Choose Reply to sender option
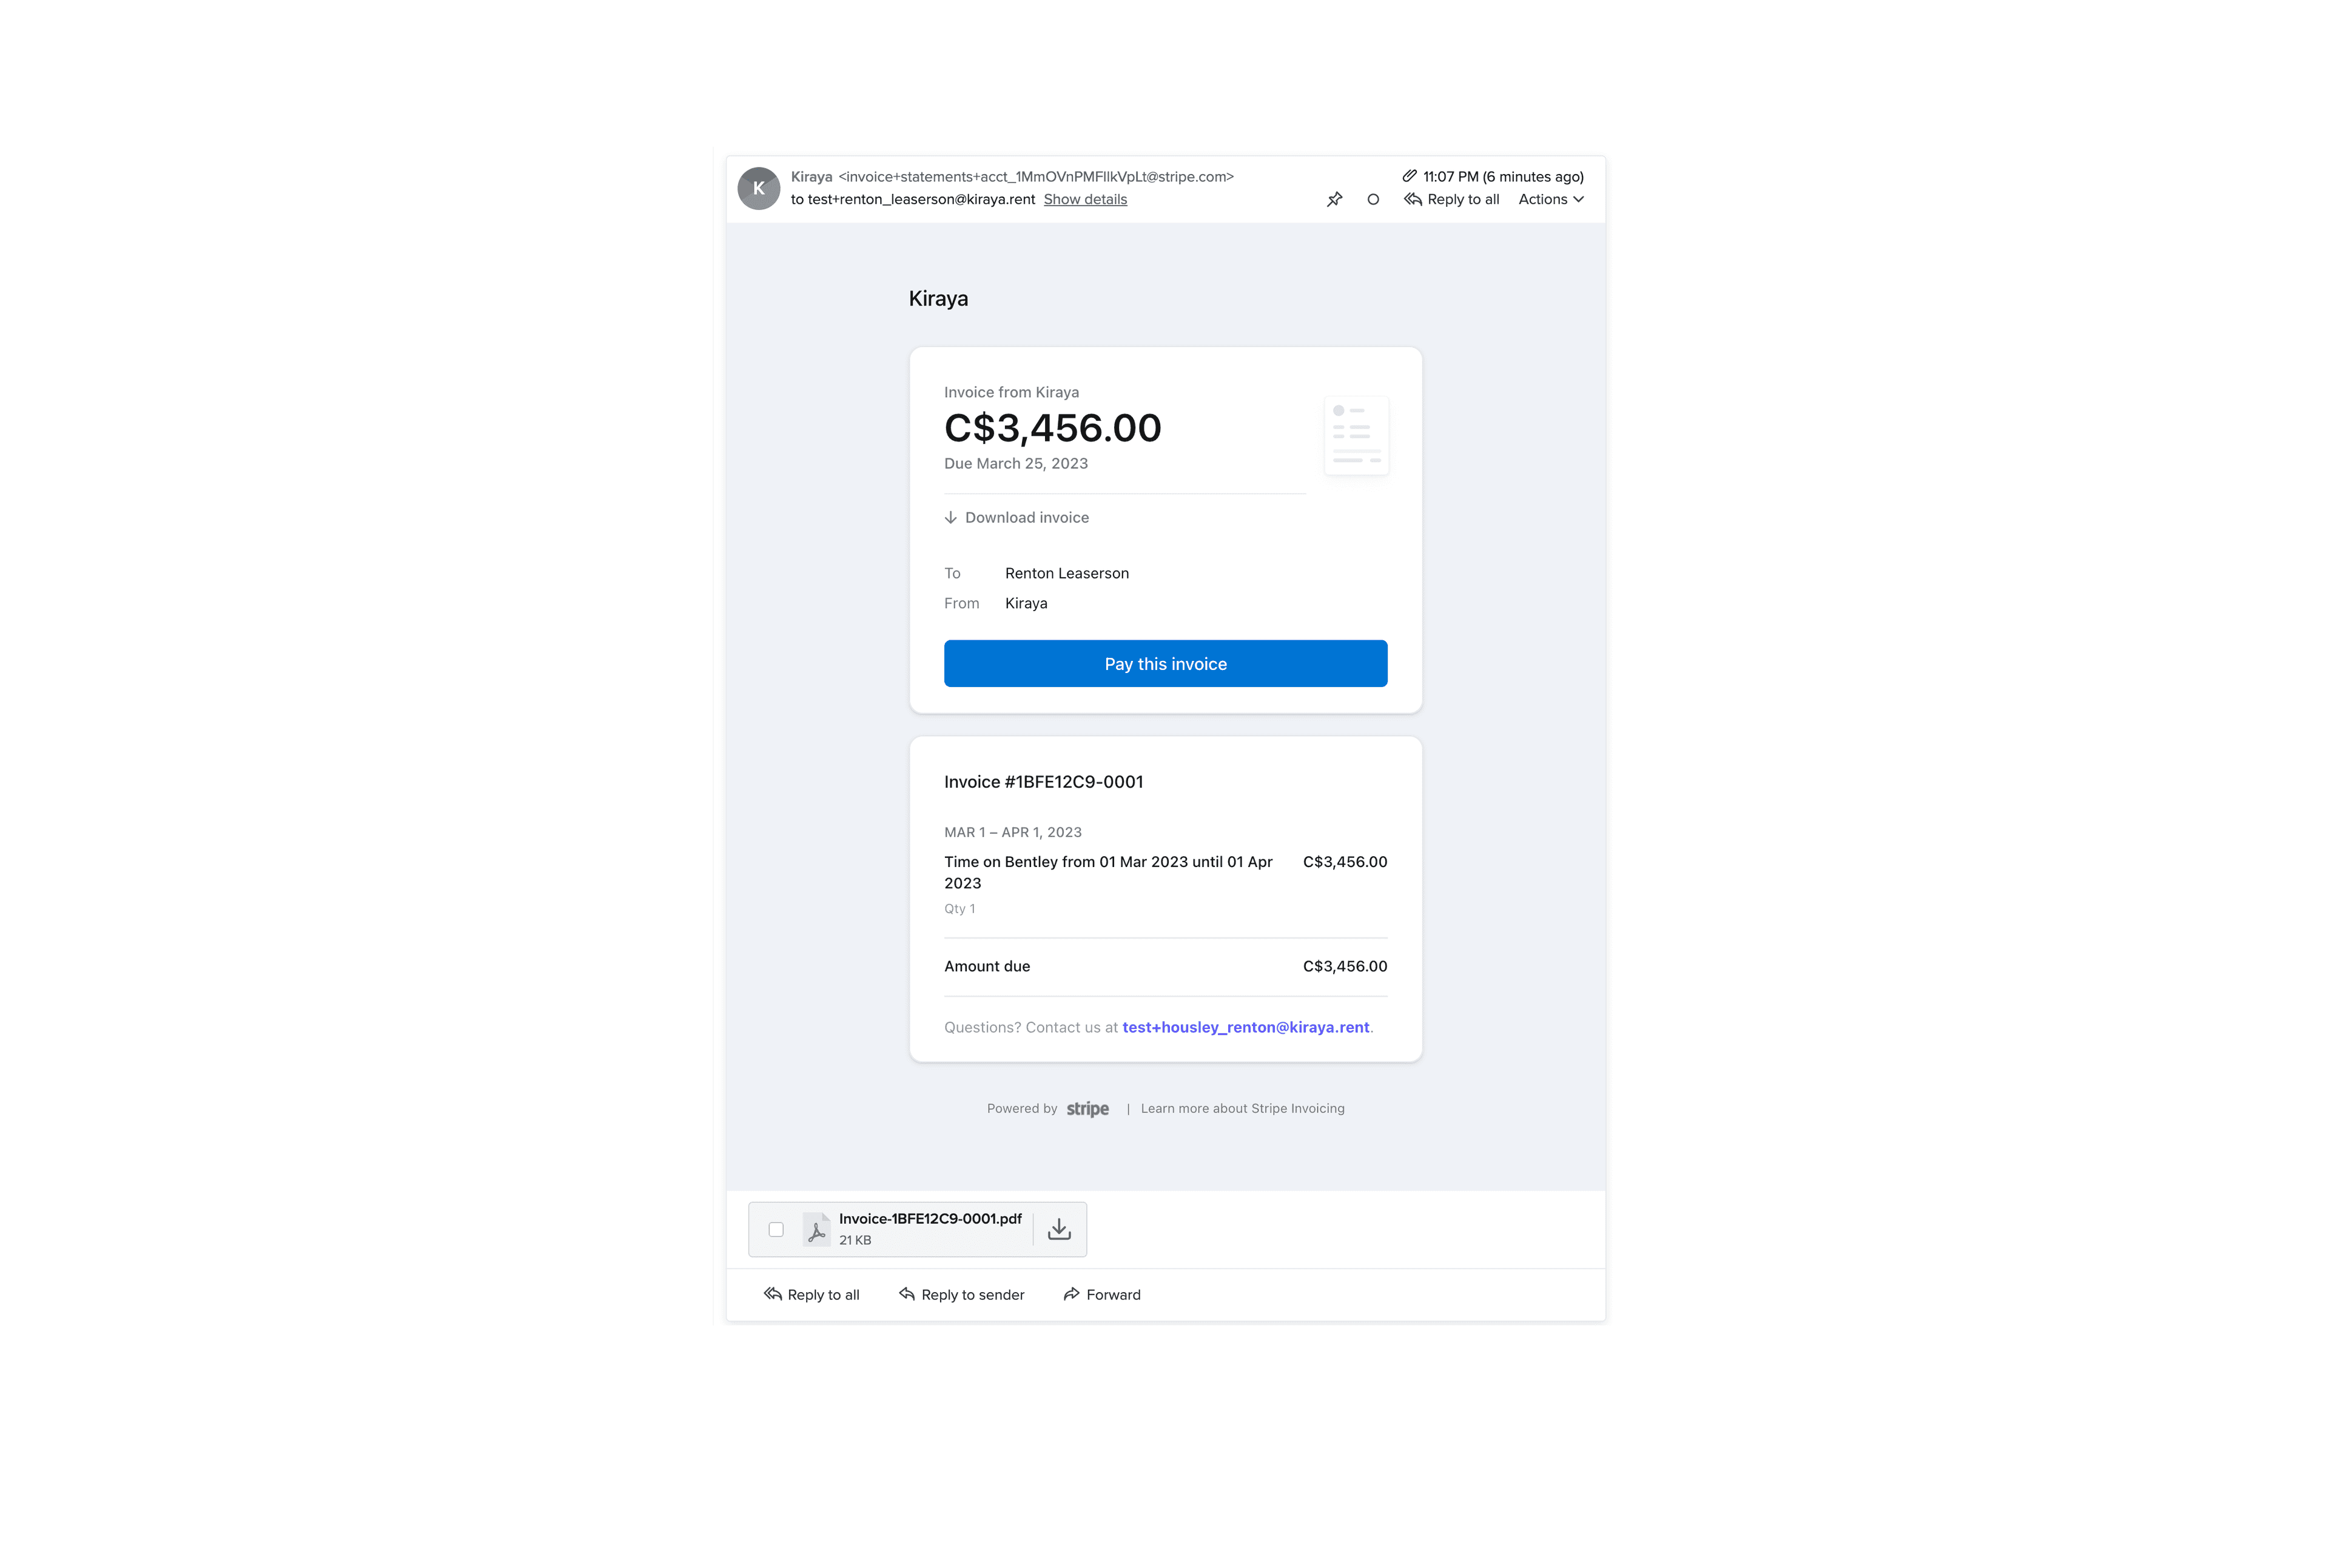 pos(961,1294)
